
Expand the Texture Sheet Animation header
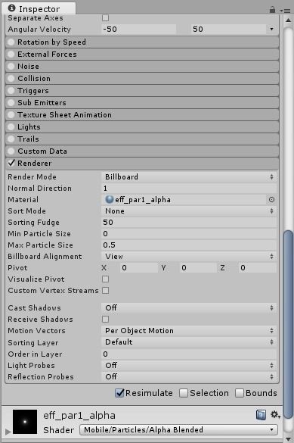[142, 114]
